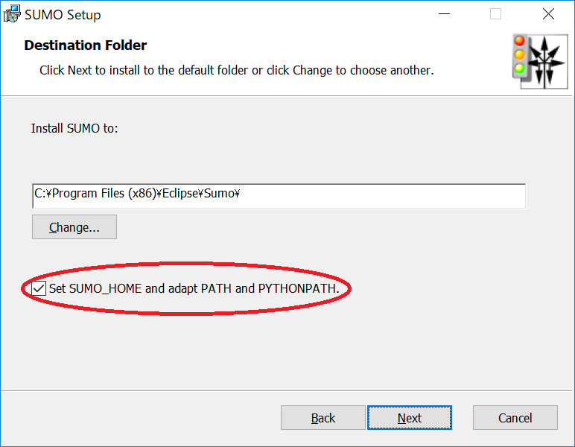Minimize the SUMO Setup window
Image resolution: width=575 pixels, height=447 pixels.
[444, 14]
